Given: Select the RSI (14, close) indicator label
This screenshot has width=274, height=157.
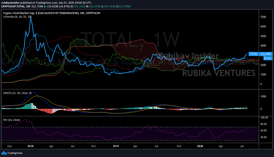Looking at the screenshot, I should pyautogui.click(x=12, y=120).
